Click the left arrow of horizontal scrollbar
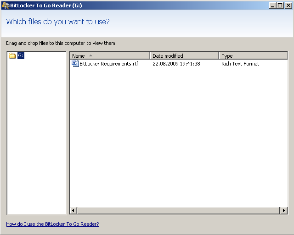Viewport: 294px width, 235px height. tap(73, 211)
